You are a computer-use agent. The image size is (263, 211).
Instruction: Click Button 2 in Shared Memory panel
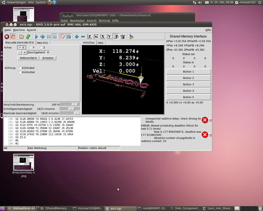click(x=188, y=78)
